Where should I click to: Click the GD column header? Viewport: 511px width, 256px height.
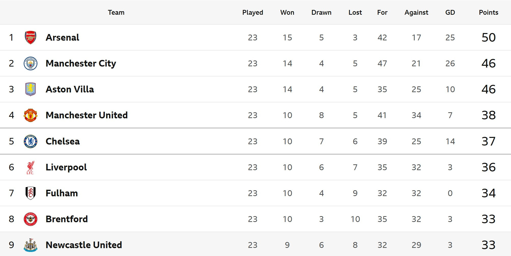point(450,12)
